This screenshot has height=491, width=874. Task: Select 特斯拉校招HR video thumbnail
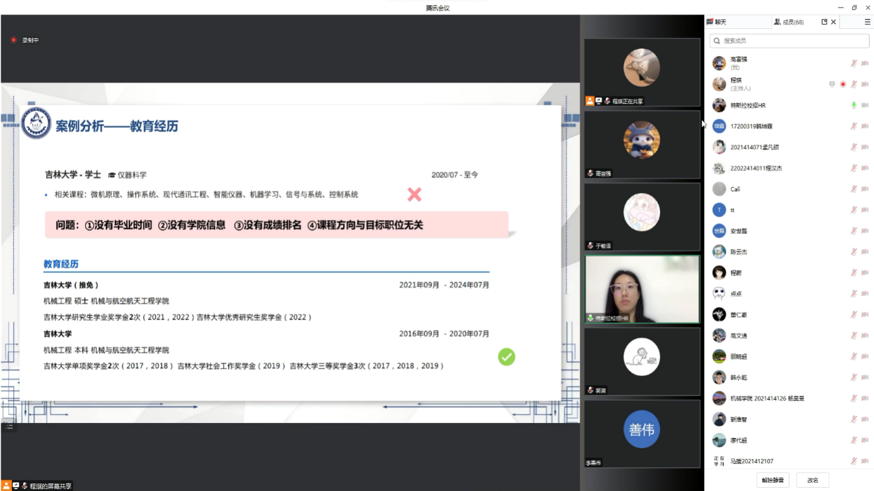pyautogui.click(x=642, y=289)
